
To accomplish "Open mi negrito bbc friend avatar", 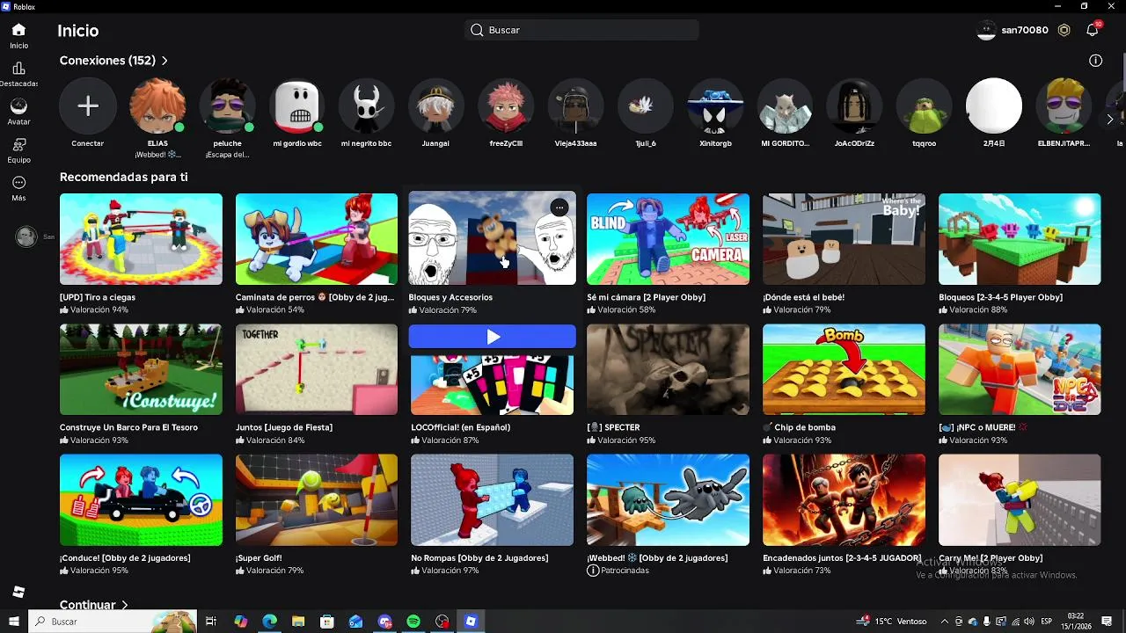I will pos(367,106).
